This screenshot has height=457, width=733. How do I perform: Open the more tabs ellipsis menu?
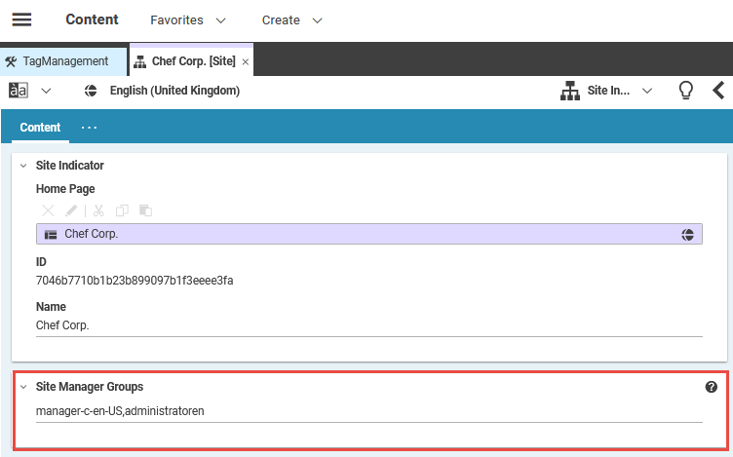89,128
